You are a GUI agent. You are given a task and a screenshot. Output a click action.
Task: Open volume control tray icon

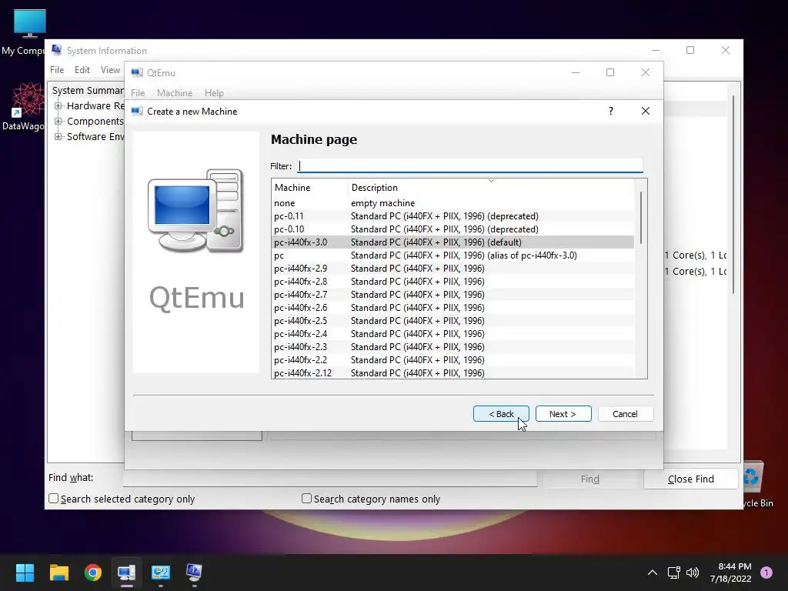693,573
